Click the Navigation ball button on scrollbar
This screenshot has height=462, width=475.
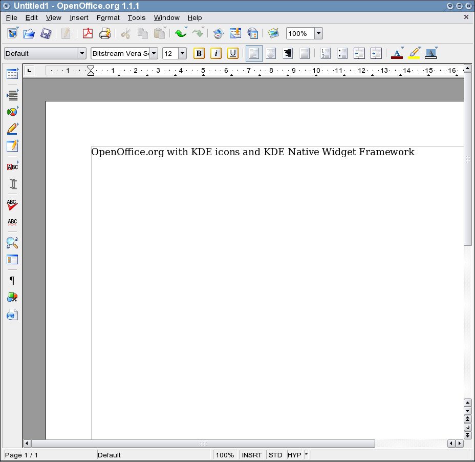(x=468, y=427)
